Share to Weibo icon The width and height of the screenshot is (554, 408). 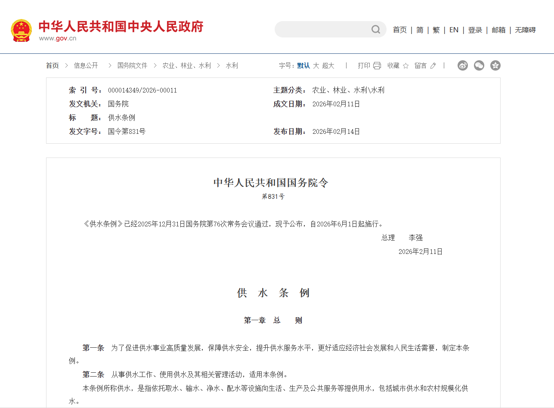click(463, 65)
